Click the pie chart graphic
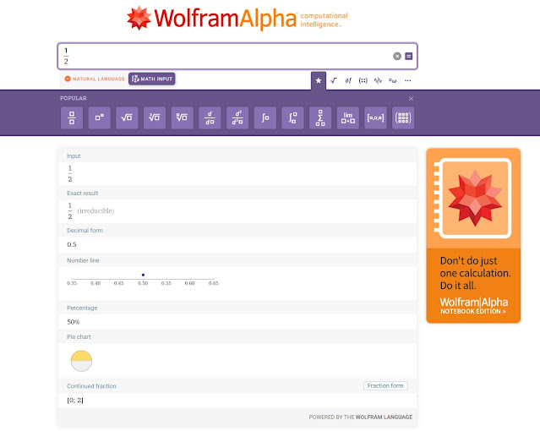540x431 pixels. 81,361
